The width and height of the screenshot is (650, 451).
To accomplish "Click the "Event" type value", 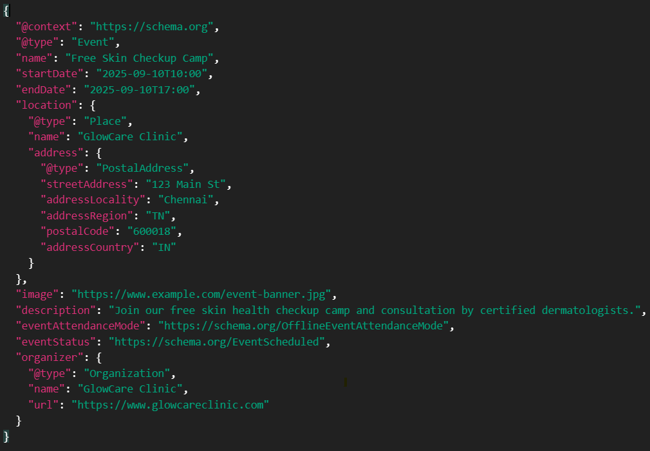I will click(x=95, y=42).
